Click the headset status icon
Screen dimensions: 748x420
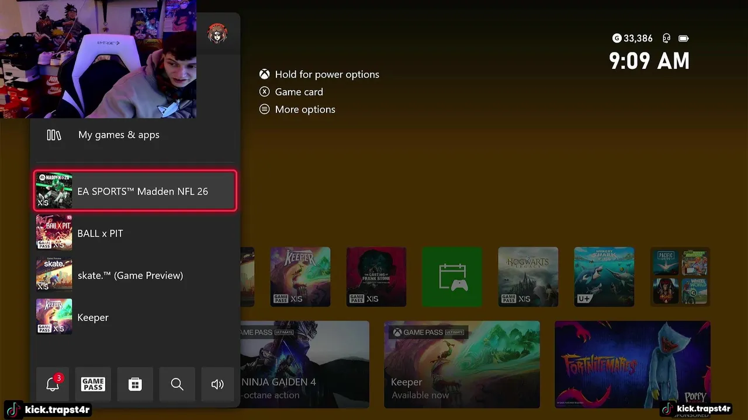pos(667,38)
